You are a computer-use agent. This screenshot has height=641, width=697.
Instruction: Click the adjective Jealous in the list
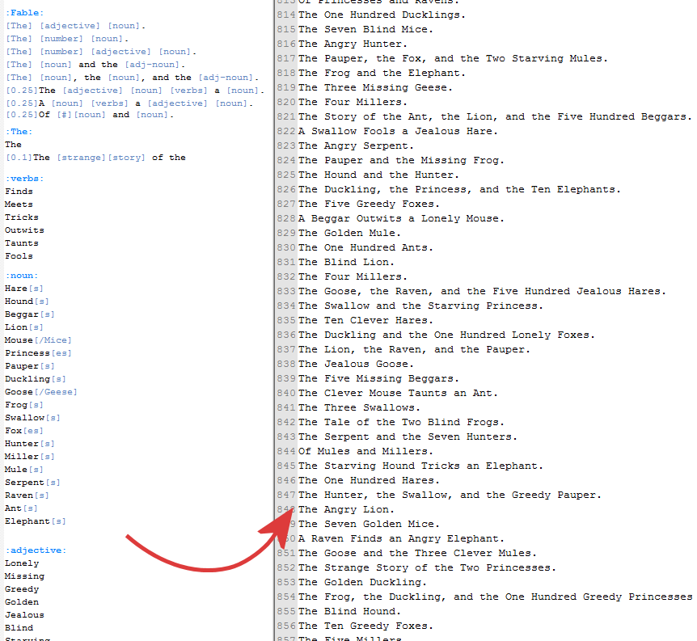click(24, 615)
